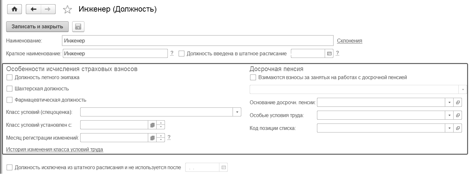This screenshot has height=174, width=470.
Task: Enable 'Должность летного экипажа' checkbox
Action: click(x=10, y=78)
